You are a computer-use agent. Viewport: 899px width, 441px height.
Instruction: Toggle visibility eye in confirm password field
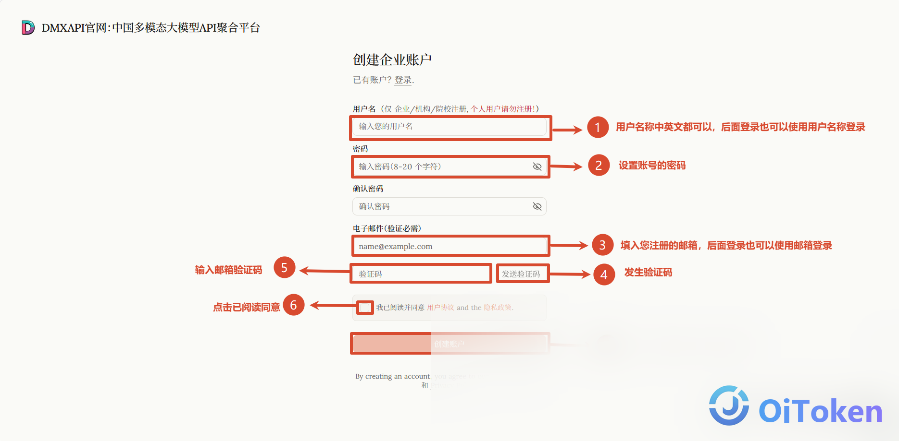(x=537, y=206)
